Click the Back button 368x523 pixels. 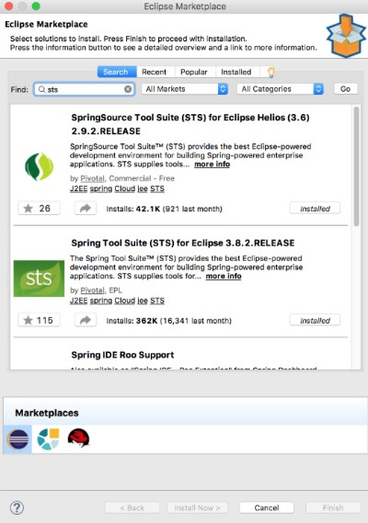point(132,507)
